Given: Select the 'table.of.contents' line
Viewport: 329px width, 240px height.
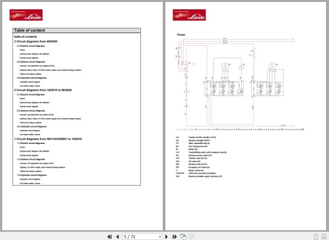Looking at the screenshot, I should (x=25, y=37).
